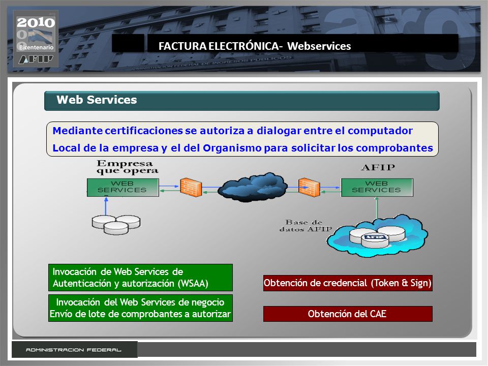Click the AFIP label above right services box
Viewport: 488px width, 366px height.
coord(378,167)
